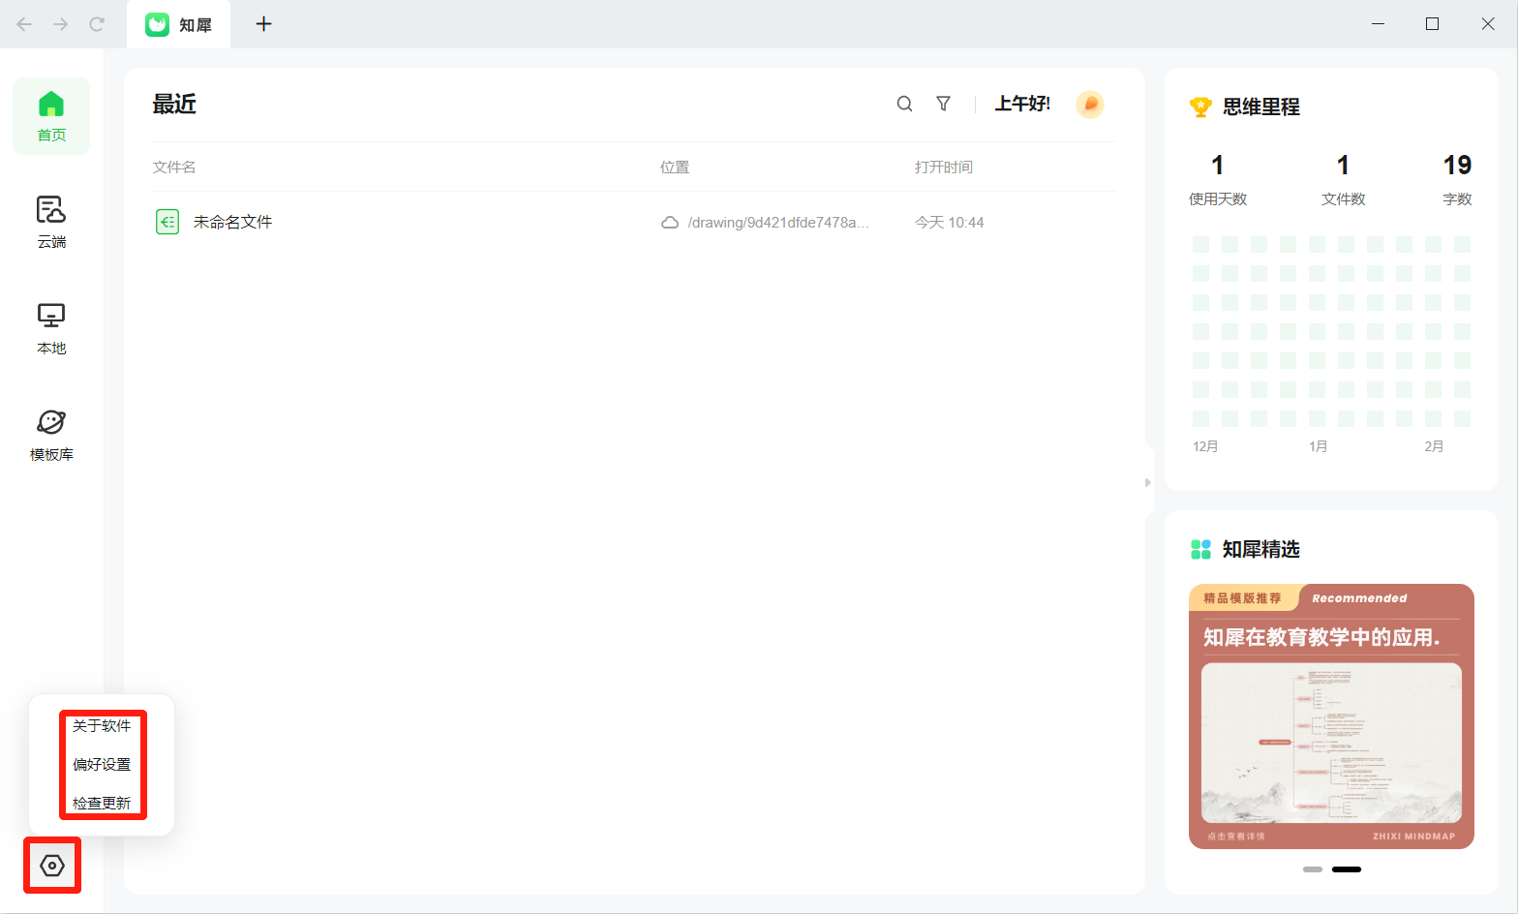
Task: Click the back navigation arrow
Action: (x=24, y=24)
